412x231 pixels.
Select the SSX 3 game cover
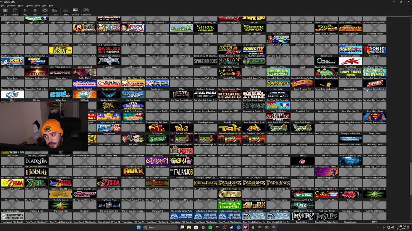point(12,94)
